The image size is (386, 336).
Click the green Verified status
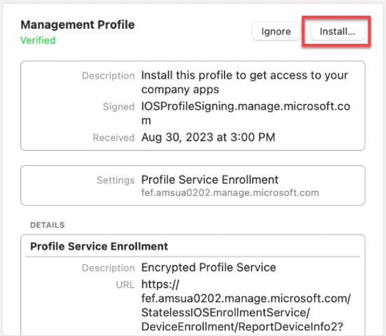(38, 40)
